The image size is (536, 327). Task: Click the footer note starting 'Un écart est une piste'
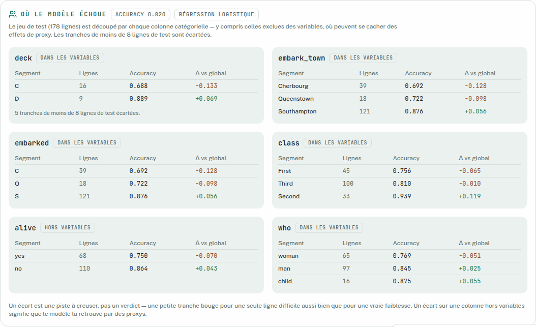tap(266, 310)
